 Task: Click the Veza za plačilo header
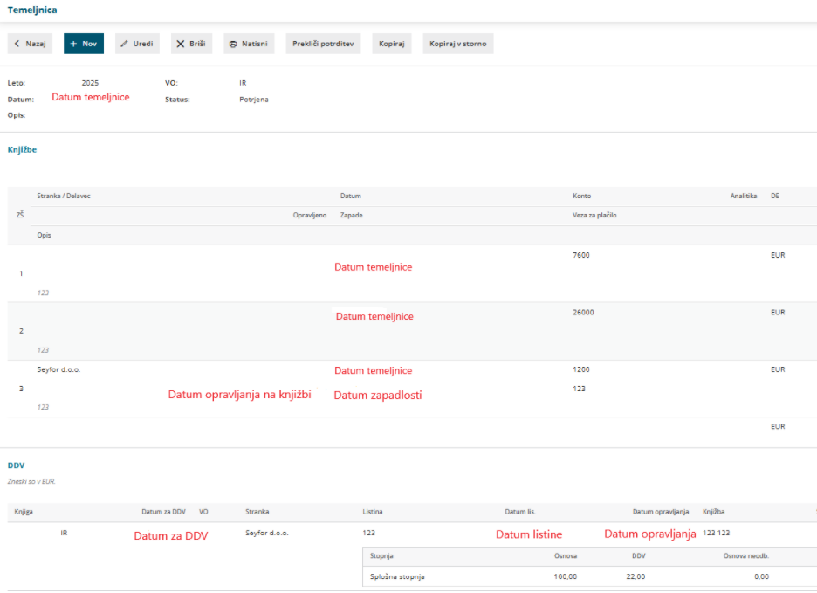pyautogui.click(x=594, y=216)
